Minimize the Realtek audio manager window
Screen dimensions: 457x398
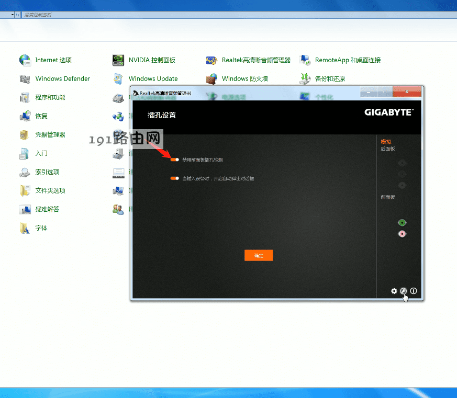369,92
